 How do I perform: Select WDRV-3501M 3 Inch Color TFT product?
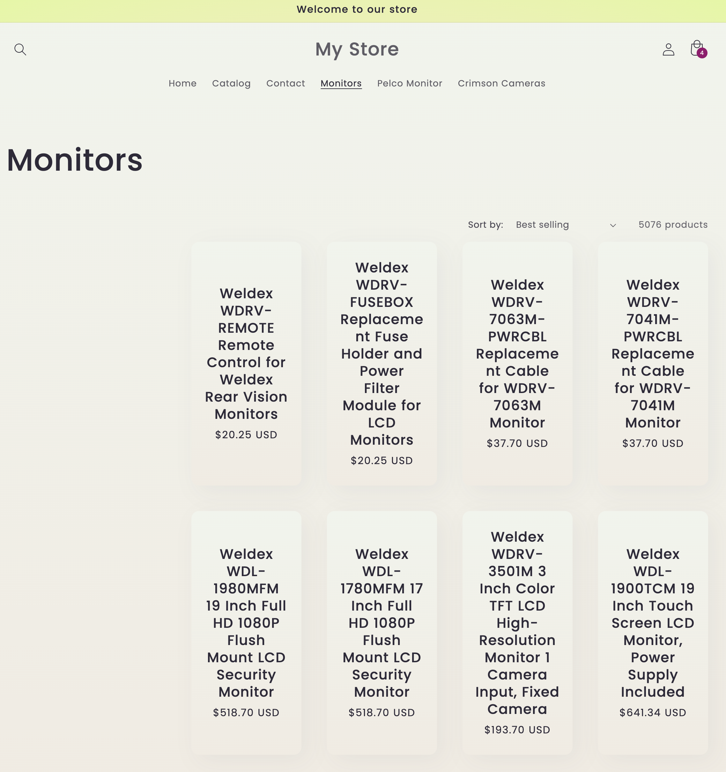(517, 622)
